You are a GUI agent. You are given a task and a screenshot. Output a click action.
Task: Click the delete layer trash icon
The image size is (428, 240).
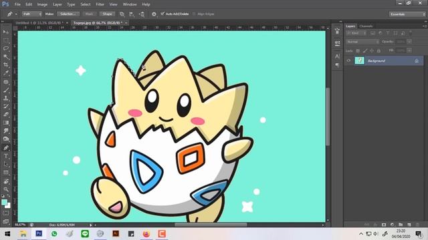click(417, 225)
